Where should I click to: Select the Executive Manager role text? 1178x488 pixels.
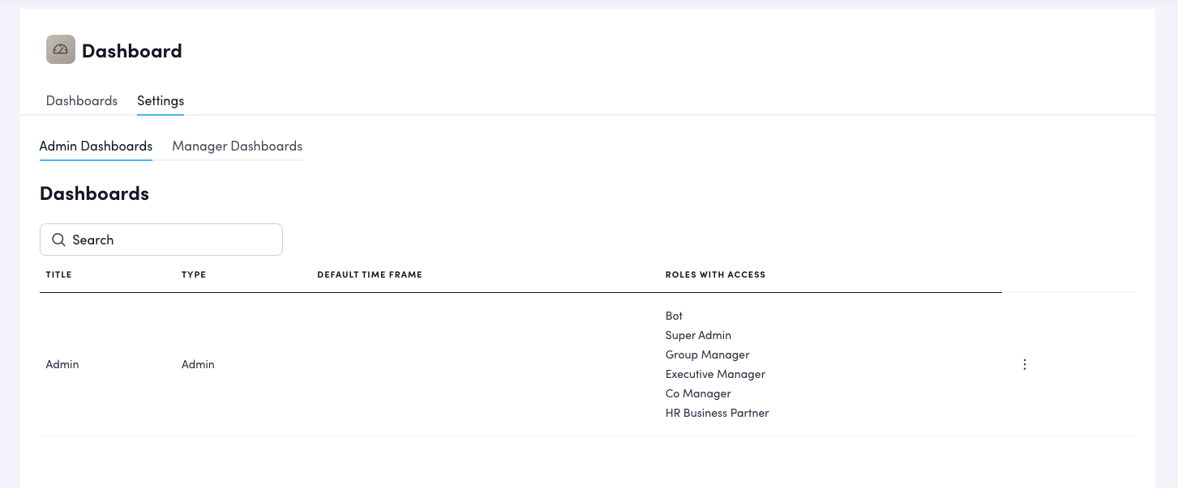point(715,374)
